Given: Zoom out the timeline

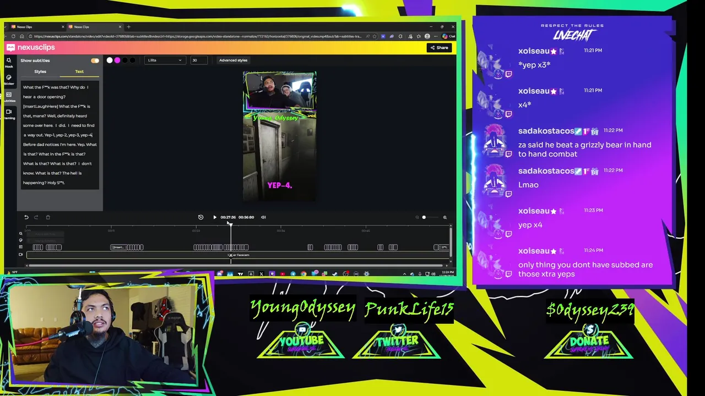Looking at the screenshot, I should pyautogui.click(x=417, y=217).
